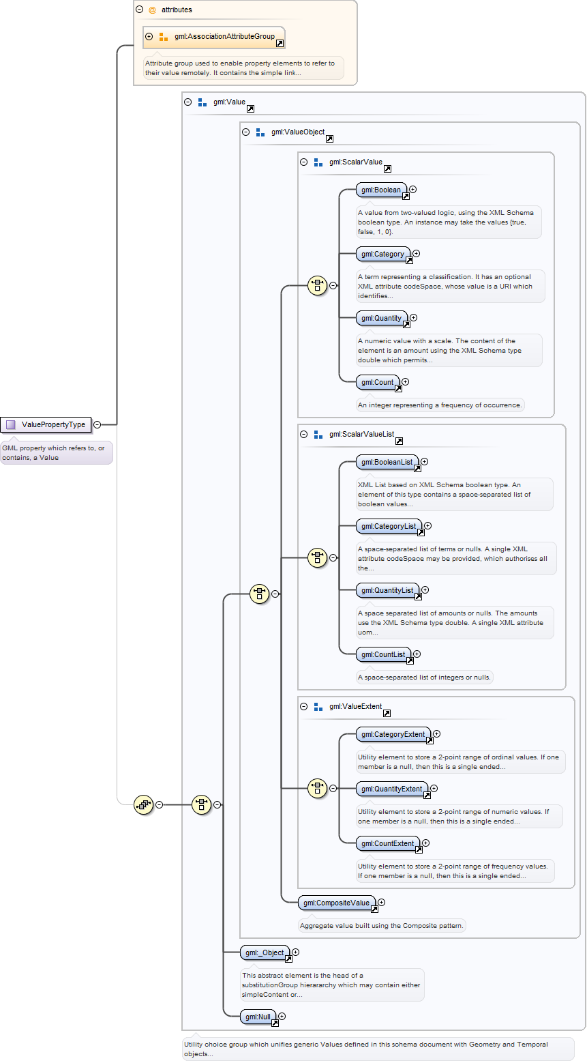Click the ValueExtent choice compositor icon
Viewport: 587px width, 1063px height.
[317, 788]
